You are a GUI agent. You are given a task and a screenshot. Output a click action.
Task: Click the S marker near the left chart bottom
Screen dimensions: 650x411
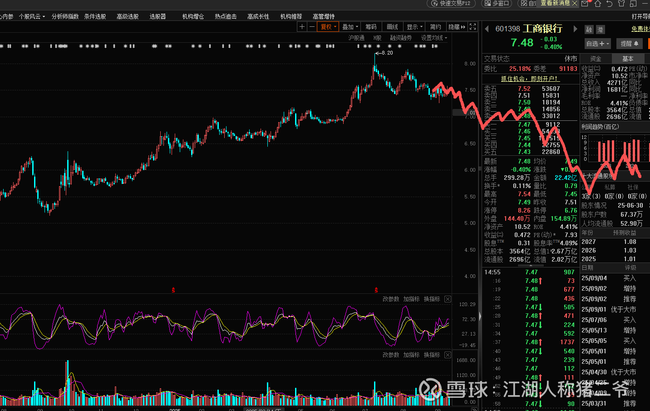click(173, 290)
